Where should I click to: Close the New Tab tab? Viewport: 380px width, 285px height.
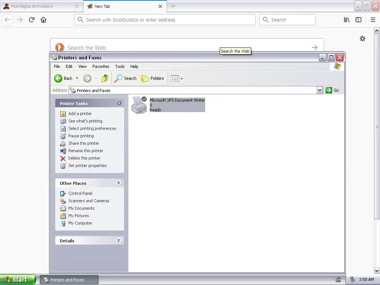tap(160, 6)
